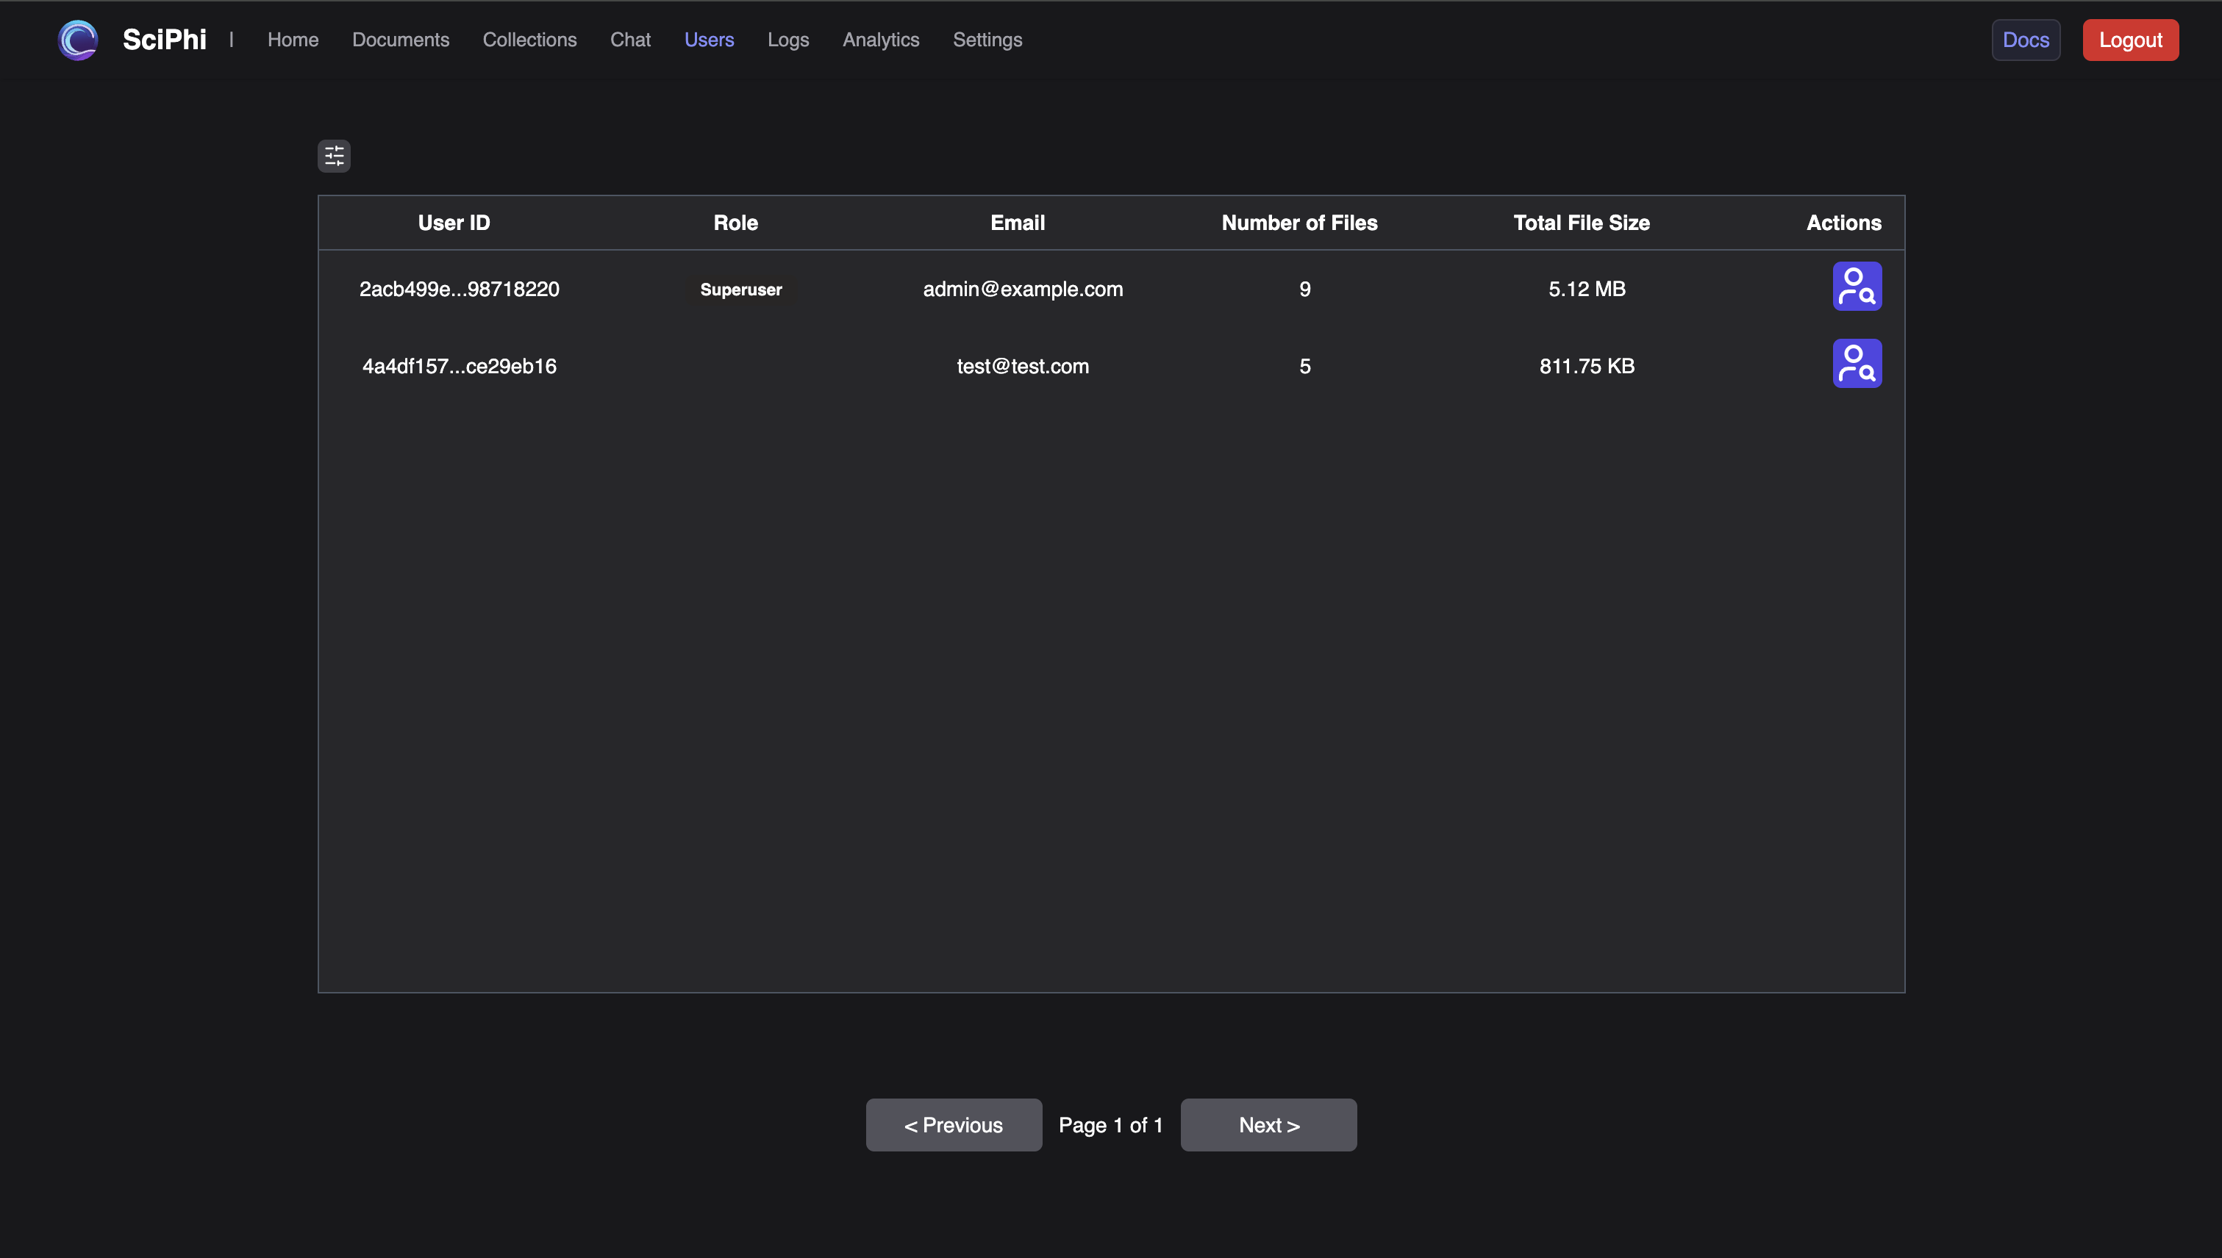Go to the Home page
Screen dimensions: 2222x1258
[x=293, y=40]
